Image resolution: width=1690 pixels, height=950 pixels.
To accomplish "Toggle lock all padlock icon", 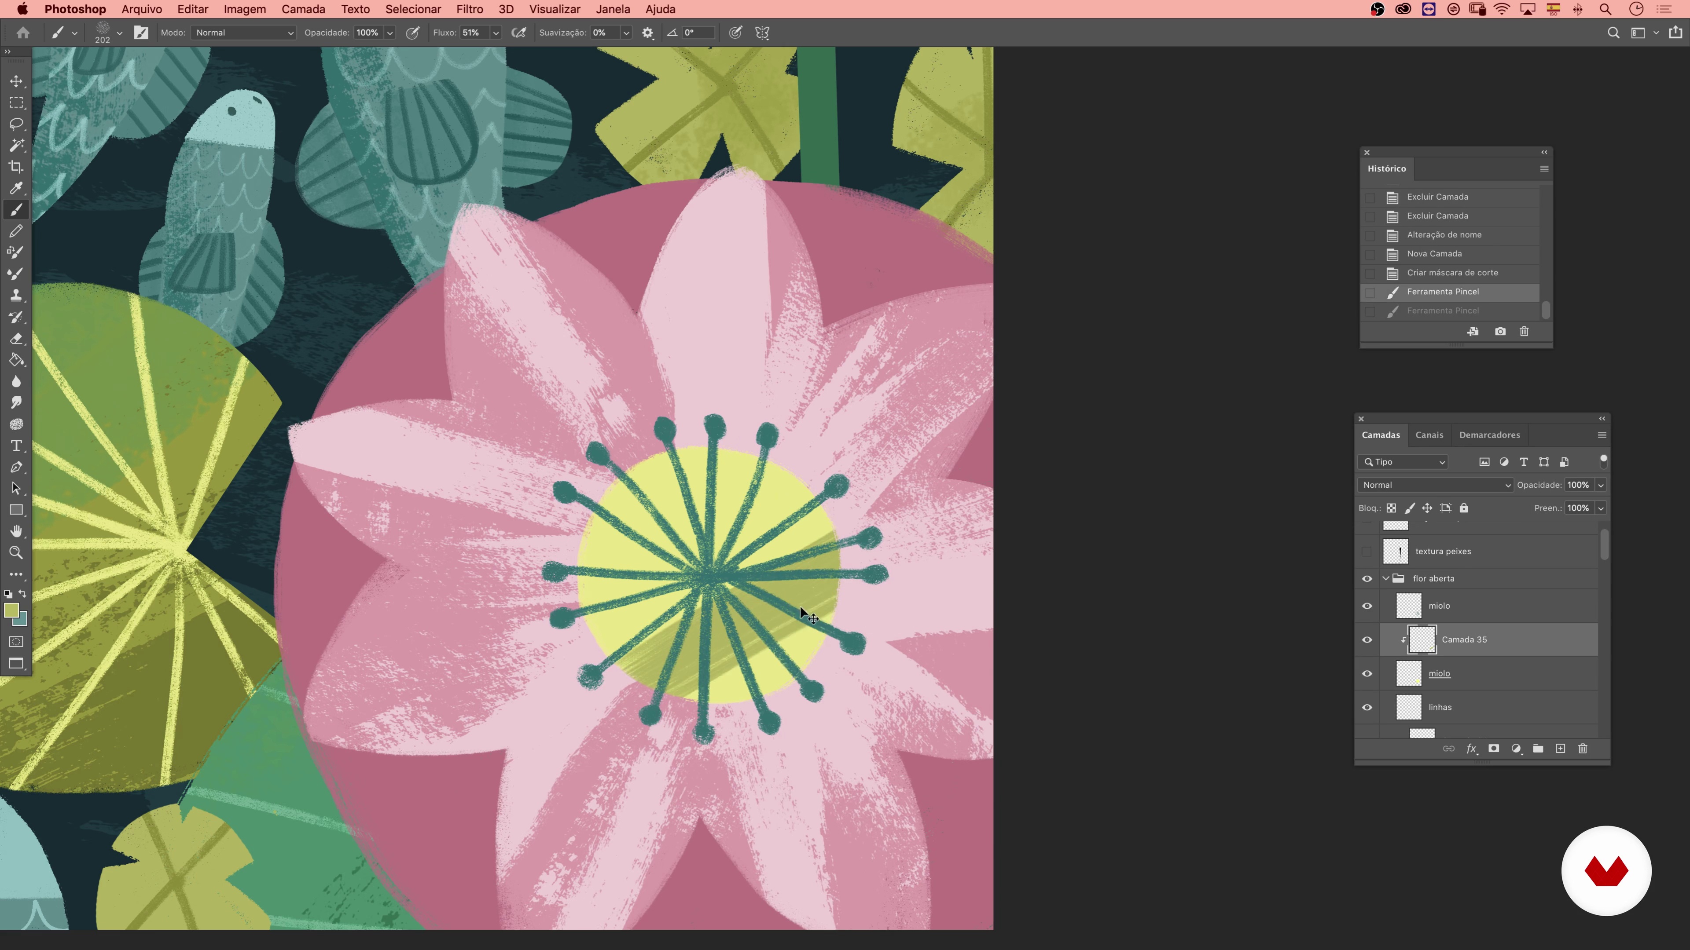I will 1464,508.
